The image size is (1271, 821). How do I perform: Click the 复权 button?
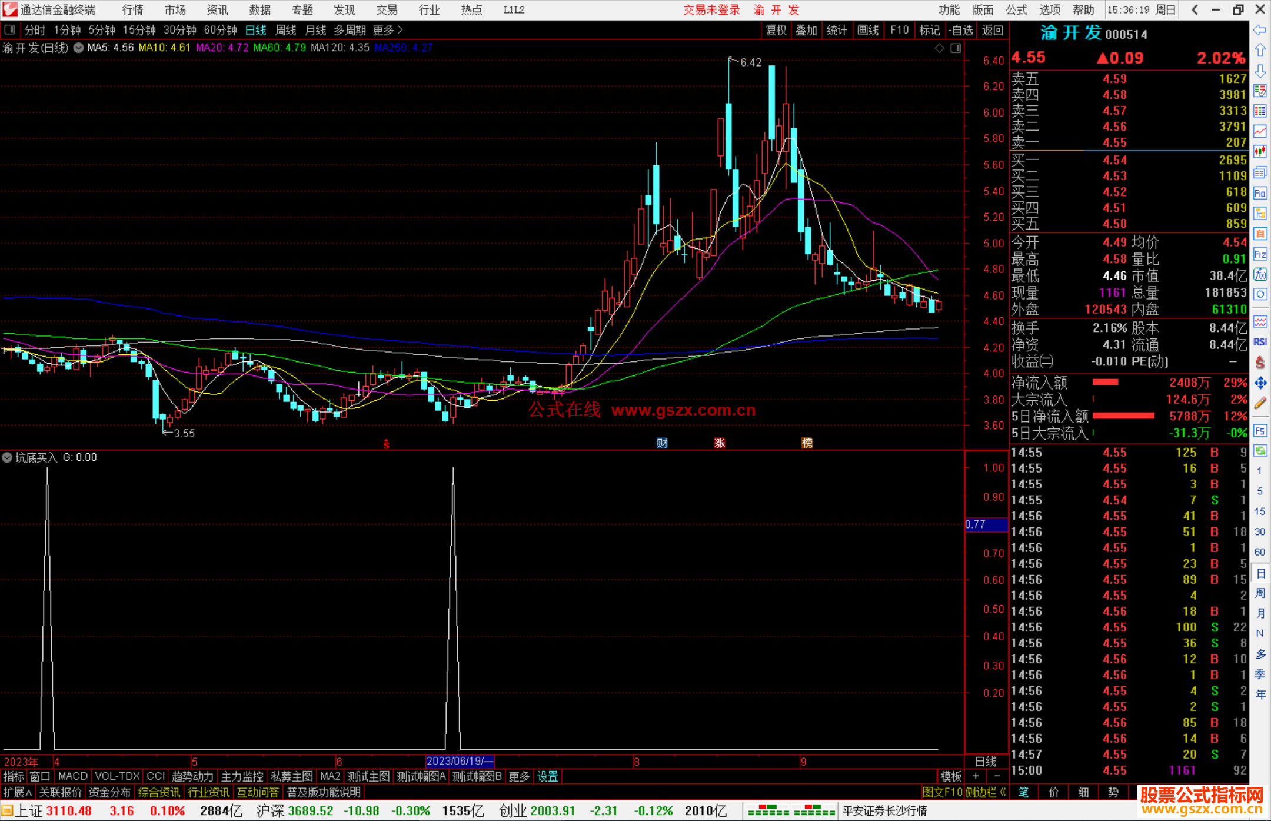[776, 30]
